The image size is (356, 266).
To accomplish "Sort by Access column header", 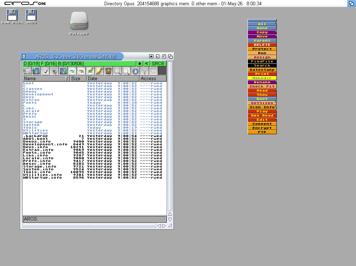I will click(x=153, y=79).
